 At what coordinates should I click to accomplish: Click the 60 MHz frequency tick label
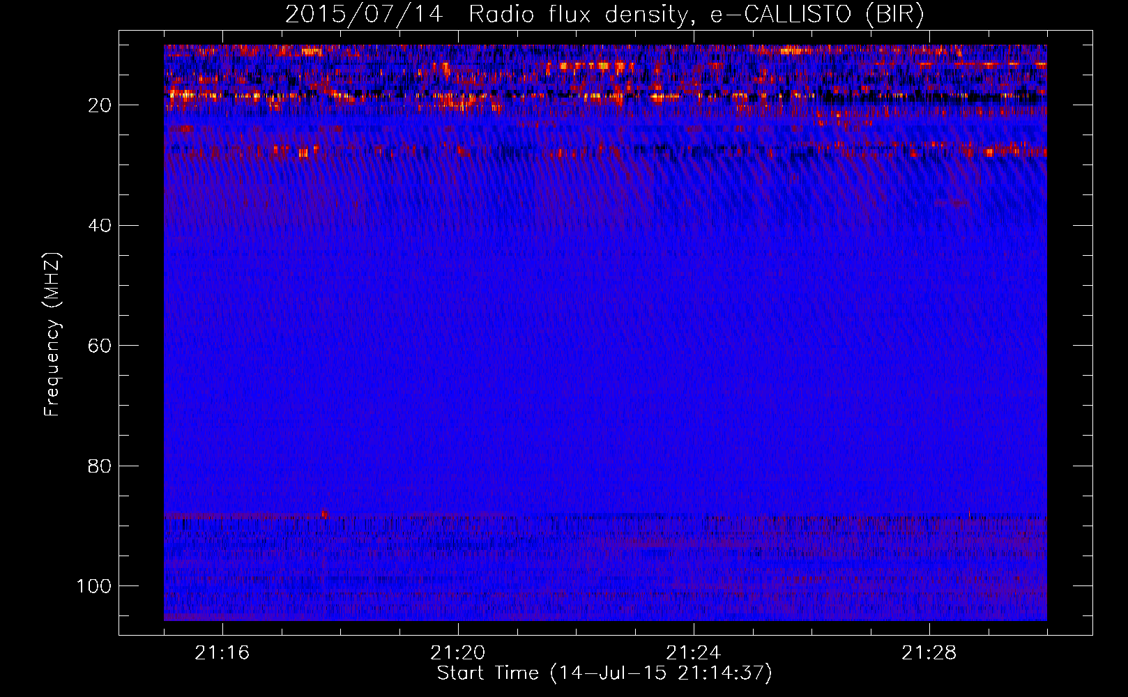(100, 346)
